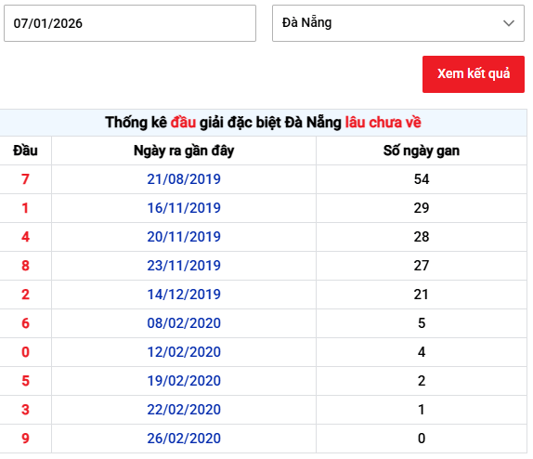Open the 26/02/2020 date link
The image size is (533, 459).
(x=184, y=439)
